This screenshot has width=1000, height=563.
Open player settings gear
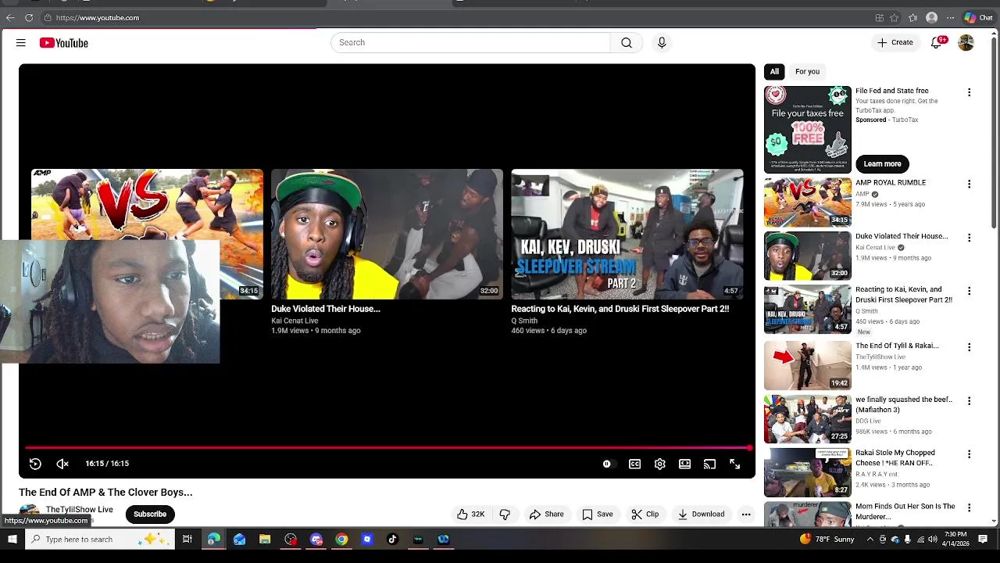click(660, 464)
